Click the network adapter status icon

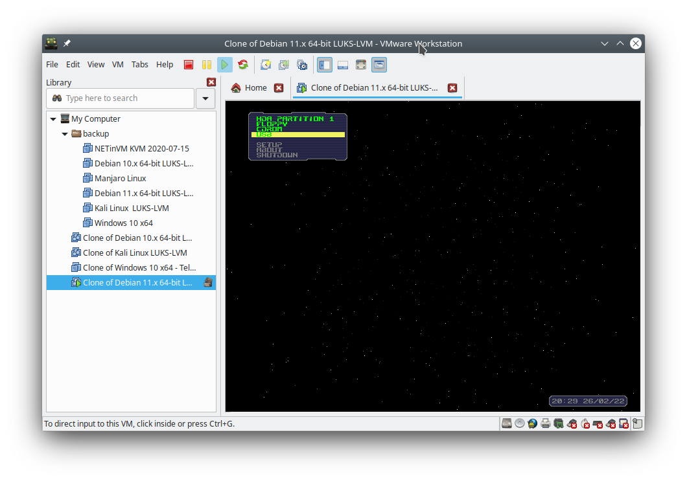click(533, 424)
